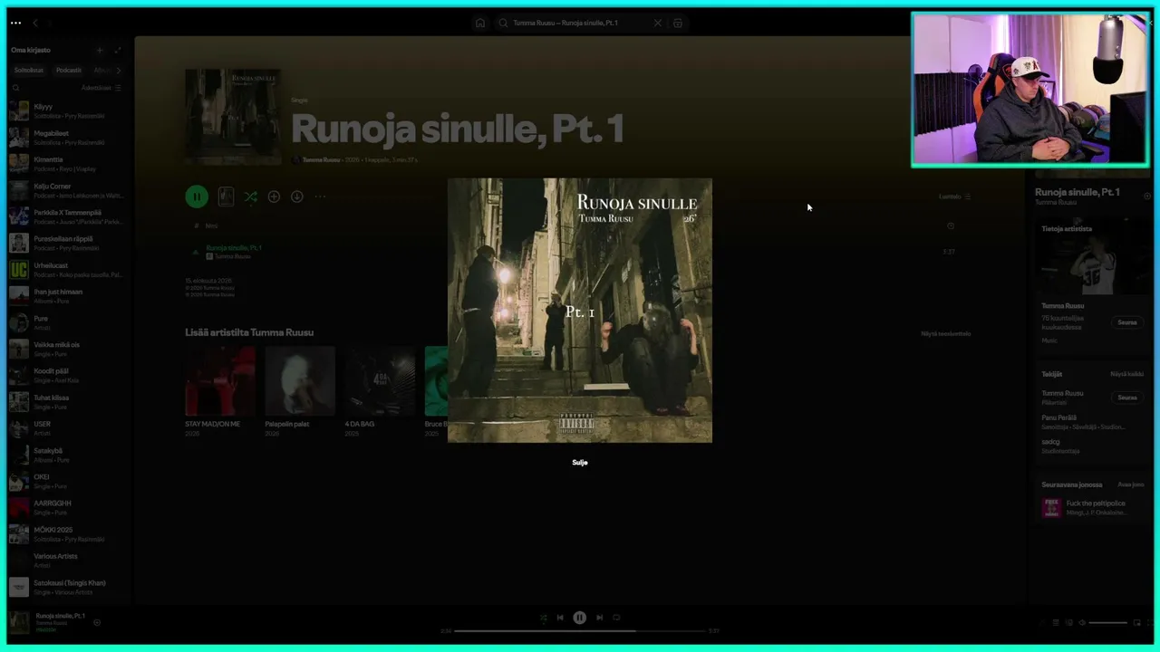Skip to the next track
This screenshot has width=1160, height=652.
point(599,618)
